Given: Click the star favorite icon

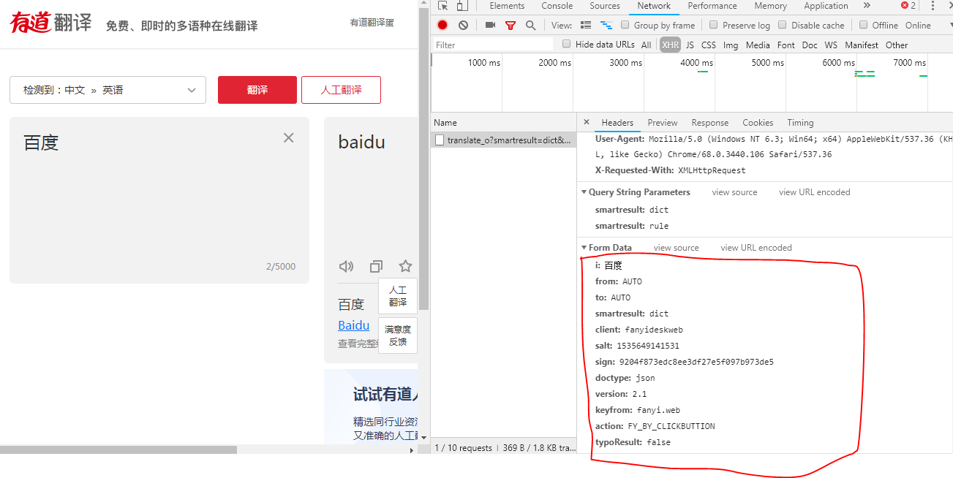Looking at the screenshot, I should click(405, 266).
